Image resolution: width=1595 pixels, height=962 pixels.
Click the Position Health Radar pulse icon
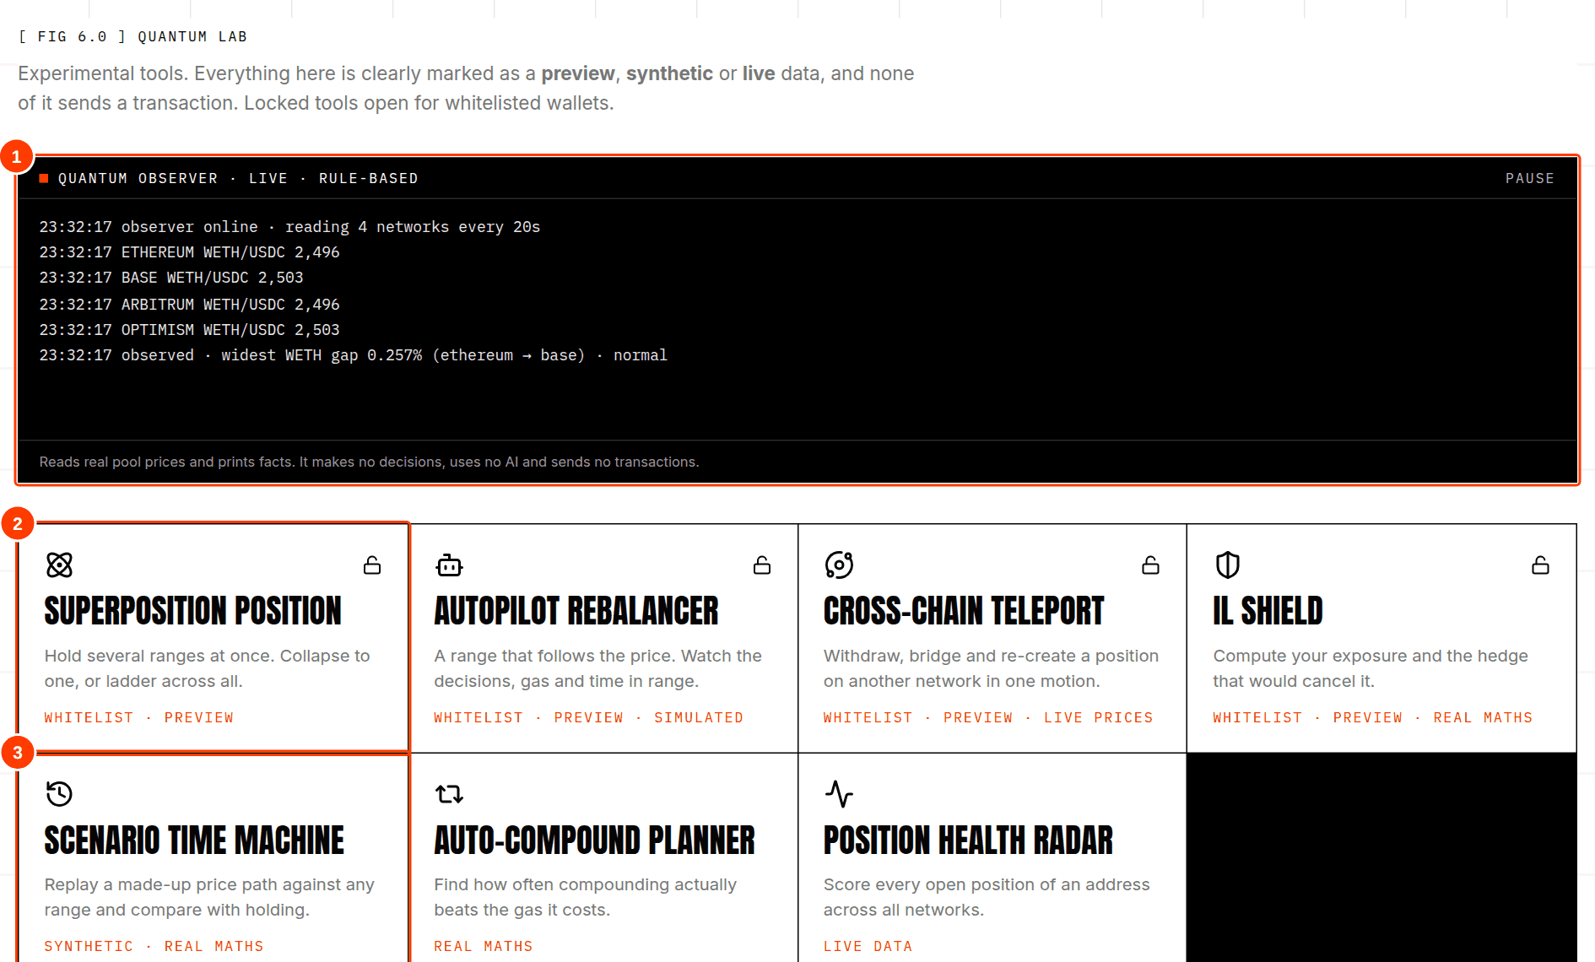click(839, 793)
